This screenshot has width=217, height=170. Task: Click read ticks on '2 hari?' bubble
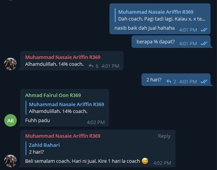[x=204, y=81]
